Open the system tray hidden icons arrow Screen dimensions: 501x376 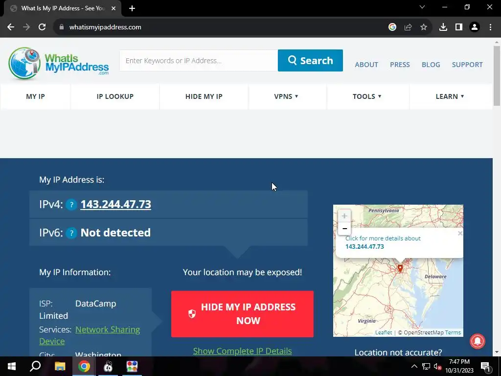(x=414, y=366)
